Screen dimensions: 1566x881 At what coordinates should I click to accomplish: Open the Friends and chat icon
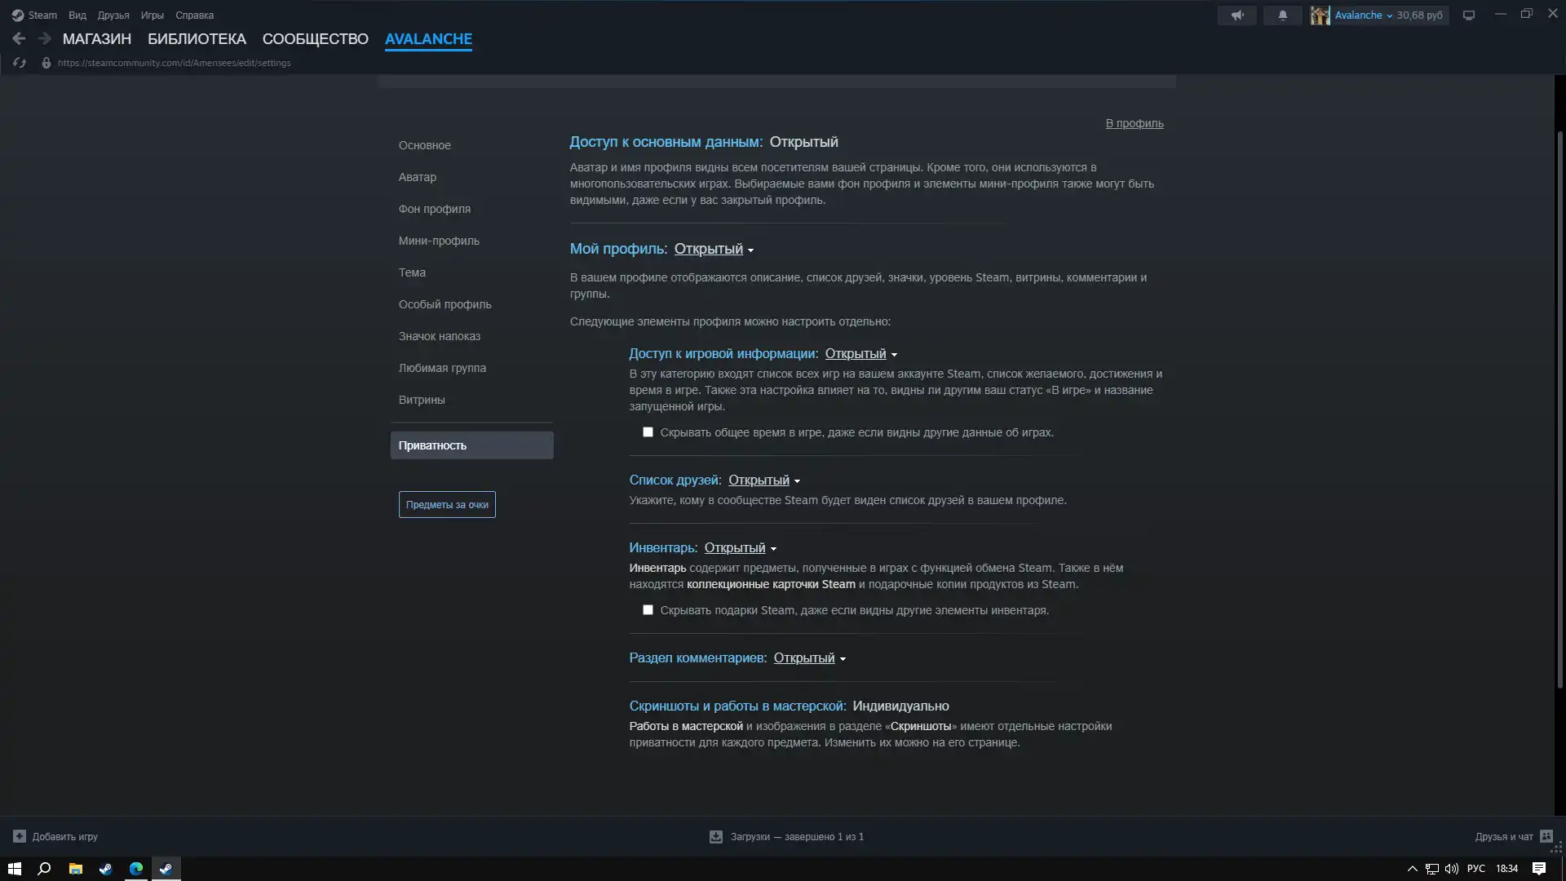tap(1546, 836)
